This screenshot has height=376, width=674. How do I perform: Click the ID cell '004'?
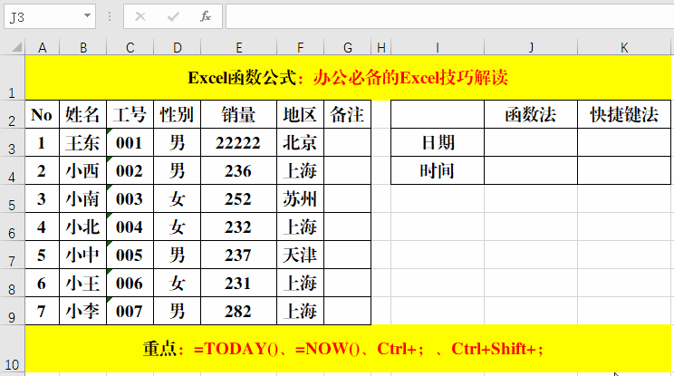130,227
